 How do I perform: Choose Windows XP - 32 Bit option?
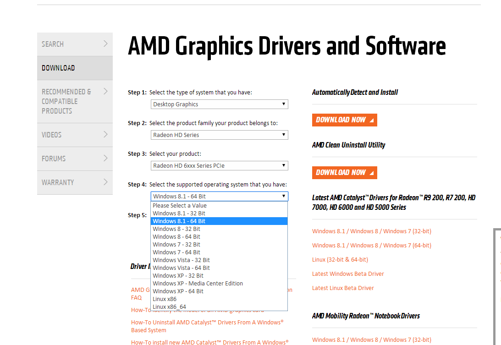(219, 276)
